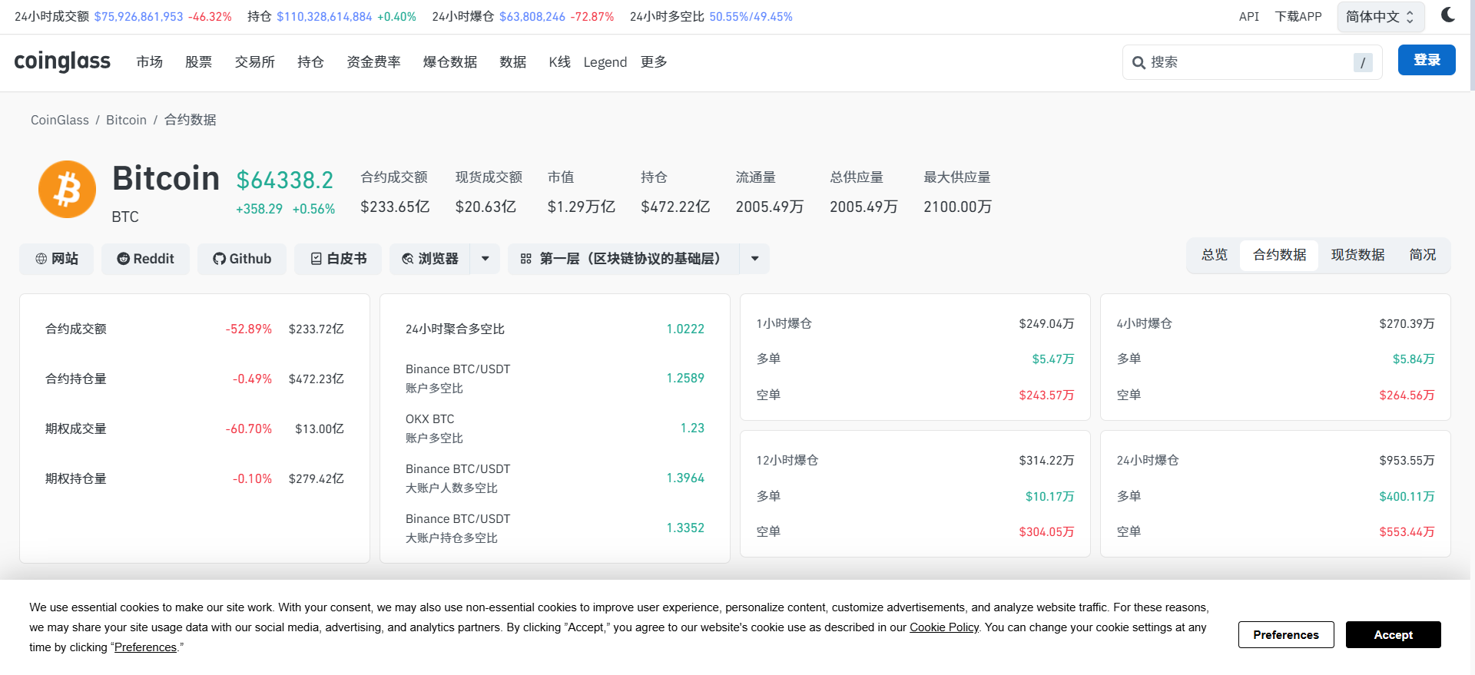Click the 24小时爆仓 total $953.55万

pyautogui.click(x=1407, y=460)
